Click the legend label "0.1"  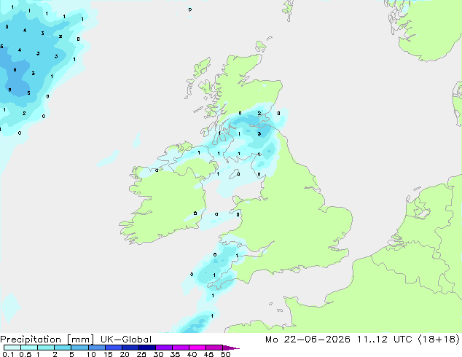pyautogui.click(x=8, y=354)
